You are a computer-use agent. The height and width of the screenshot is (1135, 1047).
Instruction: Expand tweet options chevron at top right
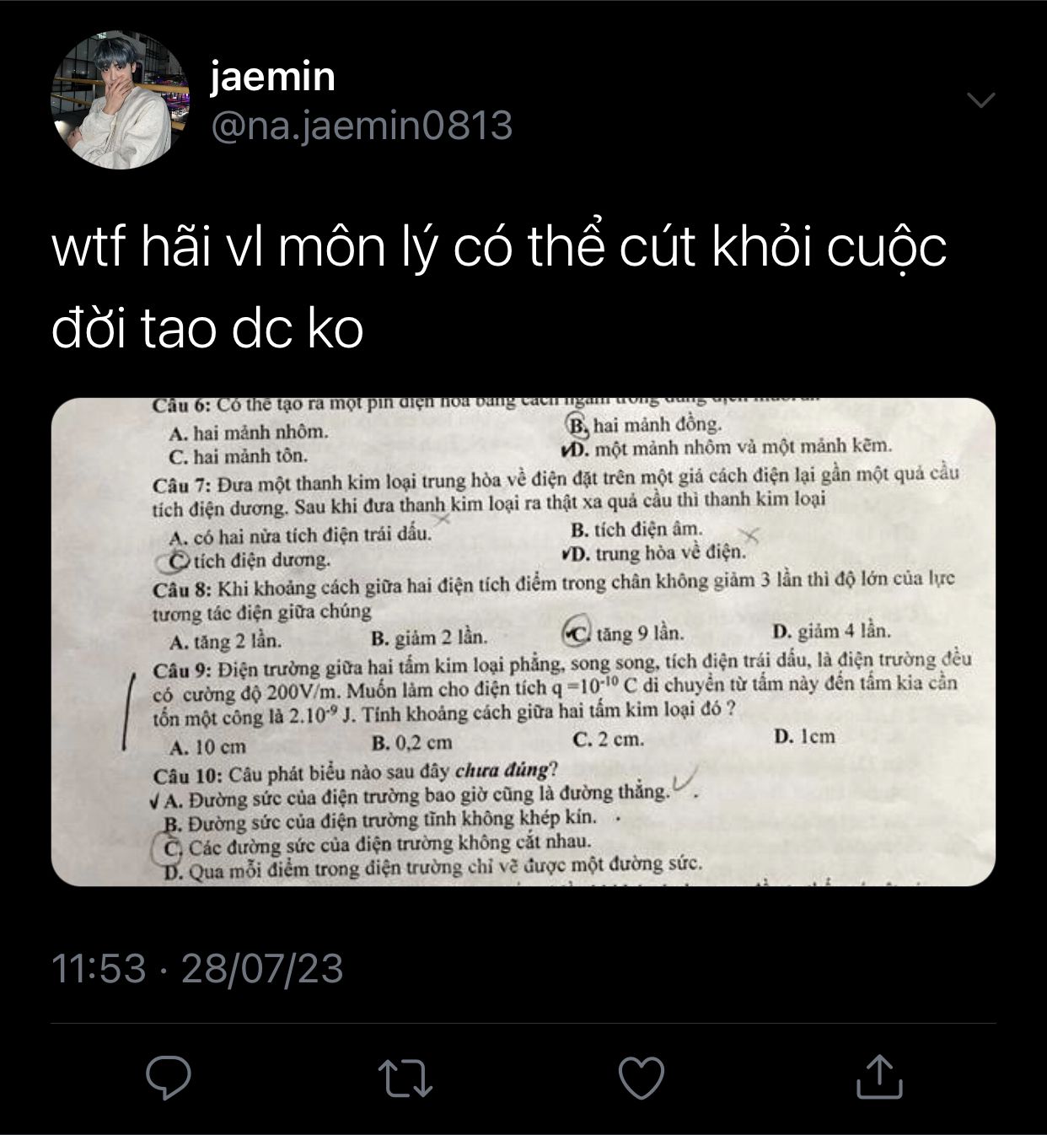(x=981, y=100)
